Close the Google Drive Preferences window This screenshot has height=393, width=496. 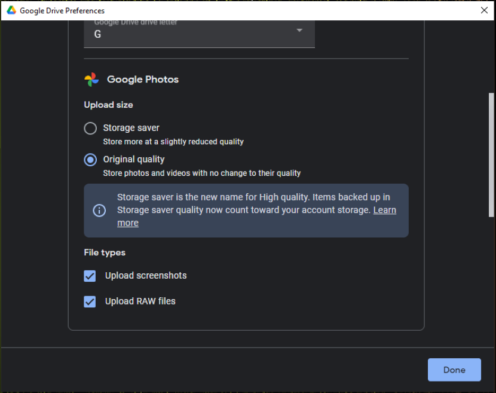pos(484,10)
